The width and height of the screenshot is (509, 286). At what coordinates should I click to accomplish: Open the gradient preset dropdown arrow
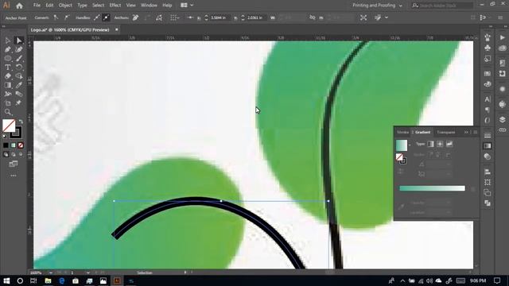pos(410,145)
